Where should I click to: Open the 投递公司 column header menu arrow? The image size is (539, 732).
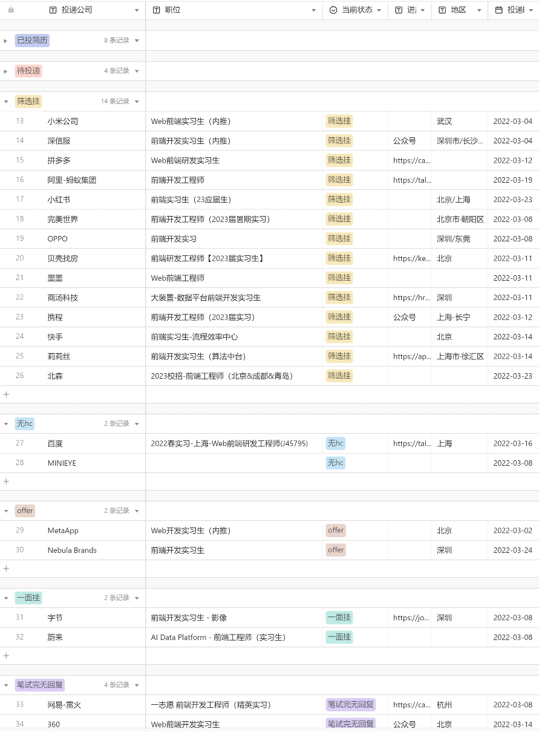pyautogui.click(x=137, y=10)
